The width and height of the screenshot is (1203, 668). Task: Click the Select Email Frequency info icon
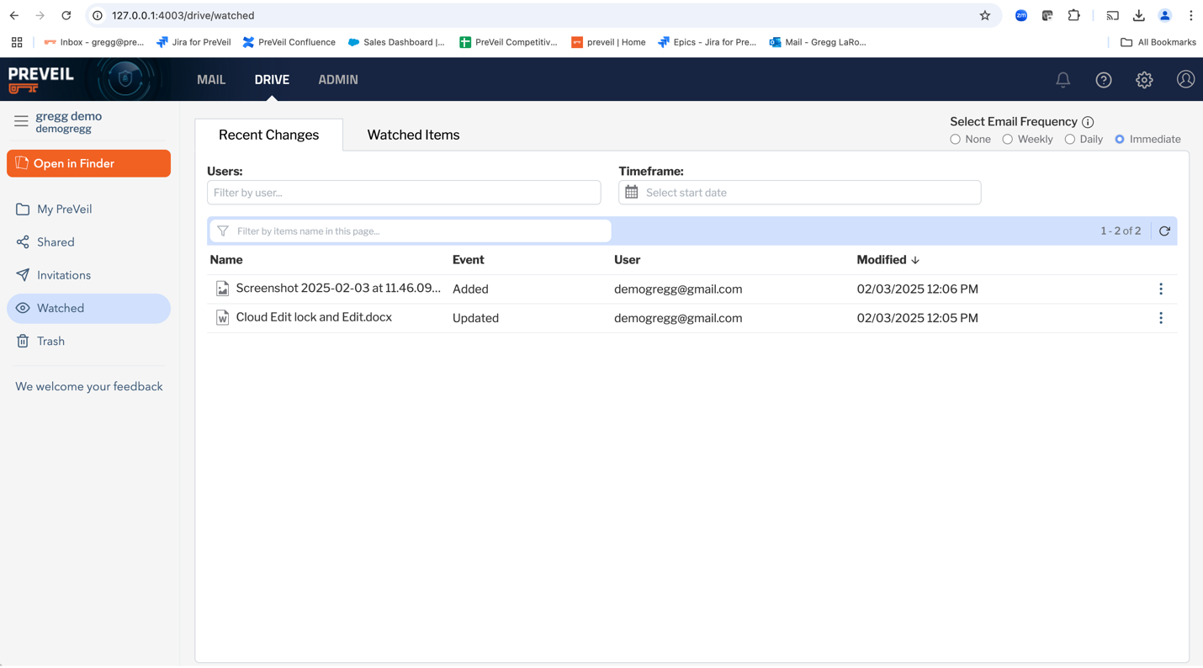click(1088, 122)
